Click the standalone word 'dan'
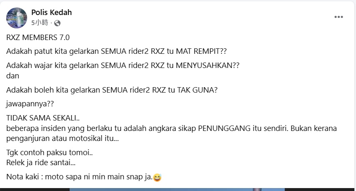This screenshot has width=356, height=191. coord(13,76)
